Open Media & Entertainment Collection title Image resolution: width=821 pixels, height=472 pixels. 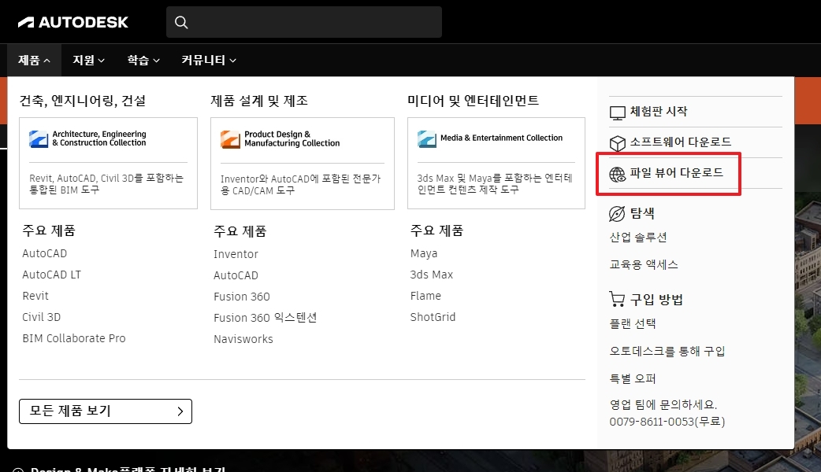pos(501,138)
